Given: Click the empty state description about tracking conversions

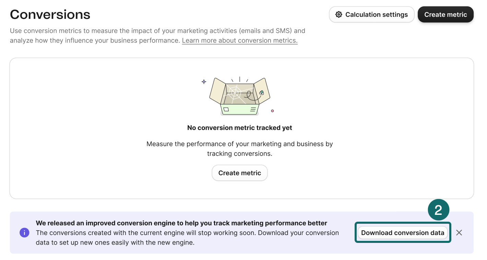Looking at the screenshot, I should [239, 148].
